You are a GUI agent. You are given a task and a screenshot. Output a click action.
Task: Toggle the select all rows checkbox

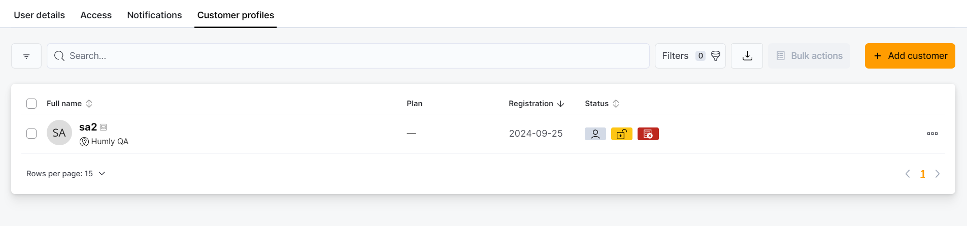pos(31,104)
